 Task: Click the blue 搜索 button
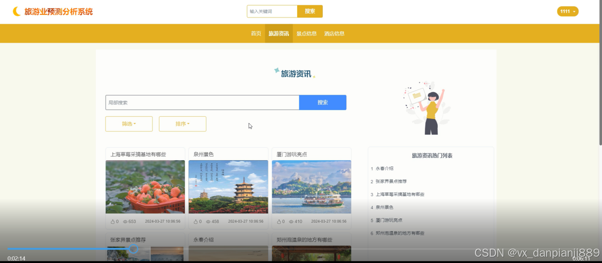coord(323,102)
